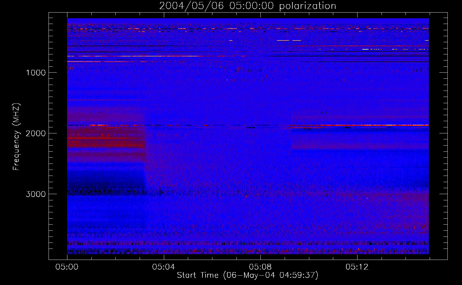Click the 'Start Time (06-May-04 04:59:37)' label
Screen dimensions: 462x285
point(248,275)
